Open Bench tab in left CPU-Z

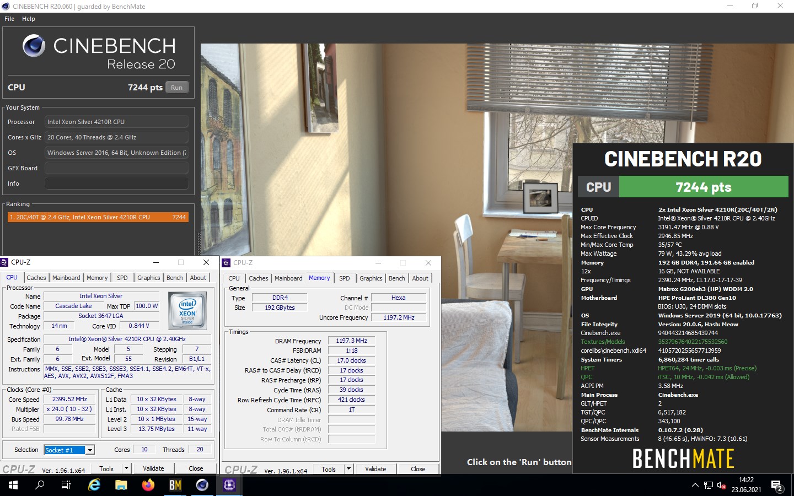(175, 278)
